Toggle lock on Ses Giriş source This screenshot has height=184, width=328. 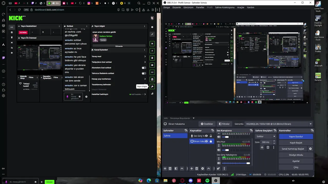(x=211, y=136)
